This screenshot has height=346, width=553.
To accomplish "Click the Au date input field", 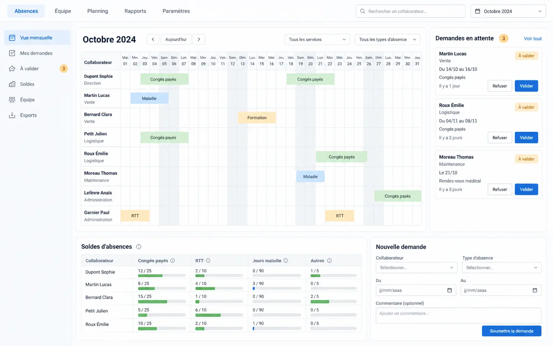I will (x=501, y=290).
